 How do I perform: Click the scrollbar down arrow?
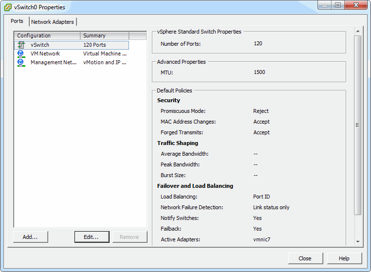click(358, 241)
